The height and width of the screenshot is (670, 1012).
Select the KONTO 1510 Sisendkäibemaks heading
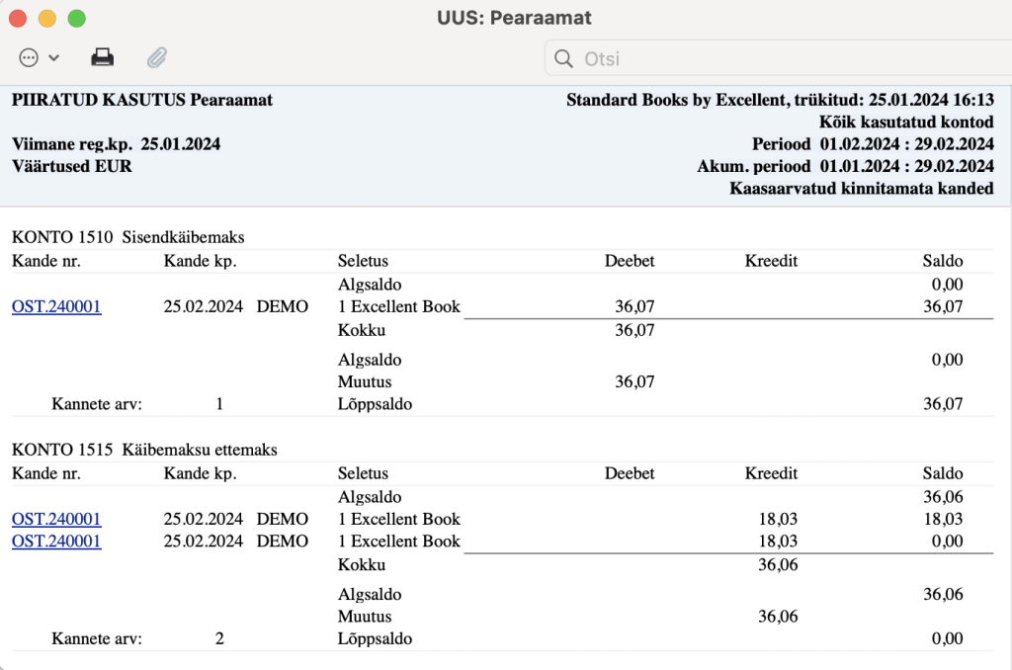point(128,237)
